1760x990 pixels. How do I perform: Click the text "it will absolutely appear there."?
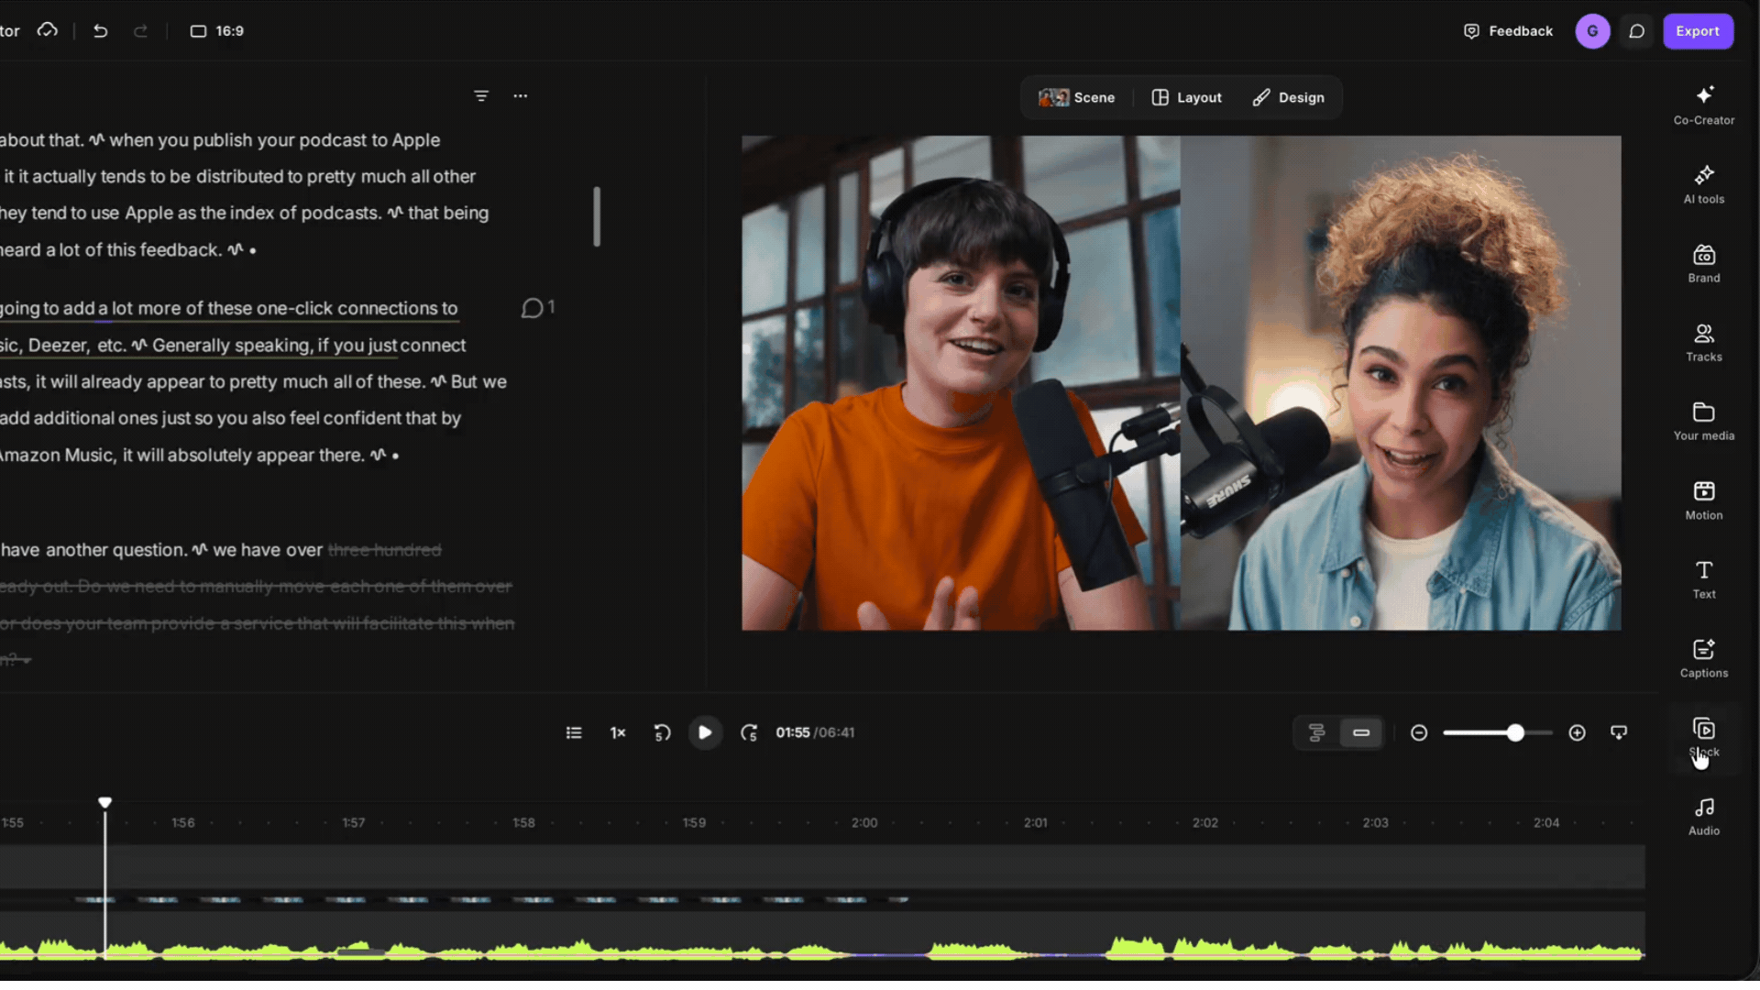243,455
